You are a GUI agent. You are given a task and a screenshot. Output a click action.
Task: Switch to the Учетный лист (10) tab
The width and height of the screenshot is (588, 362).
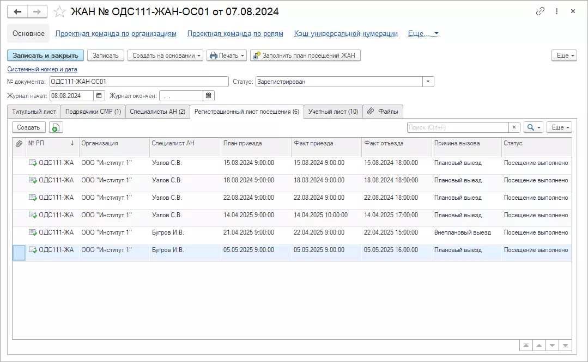point(333,112)
